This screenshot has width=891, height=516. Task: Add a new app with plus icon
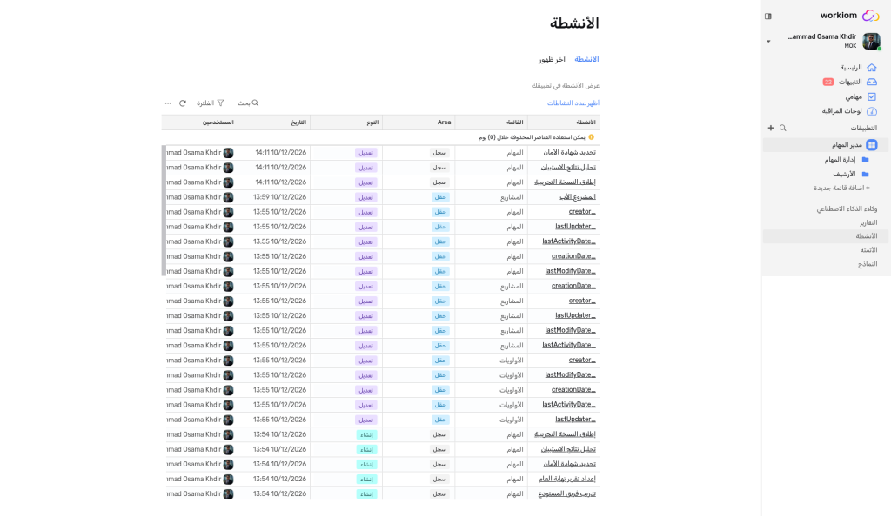(771, 129)
